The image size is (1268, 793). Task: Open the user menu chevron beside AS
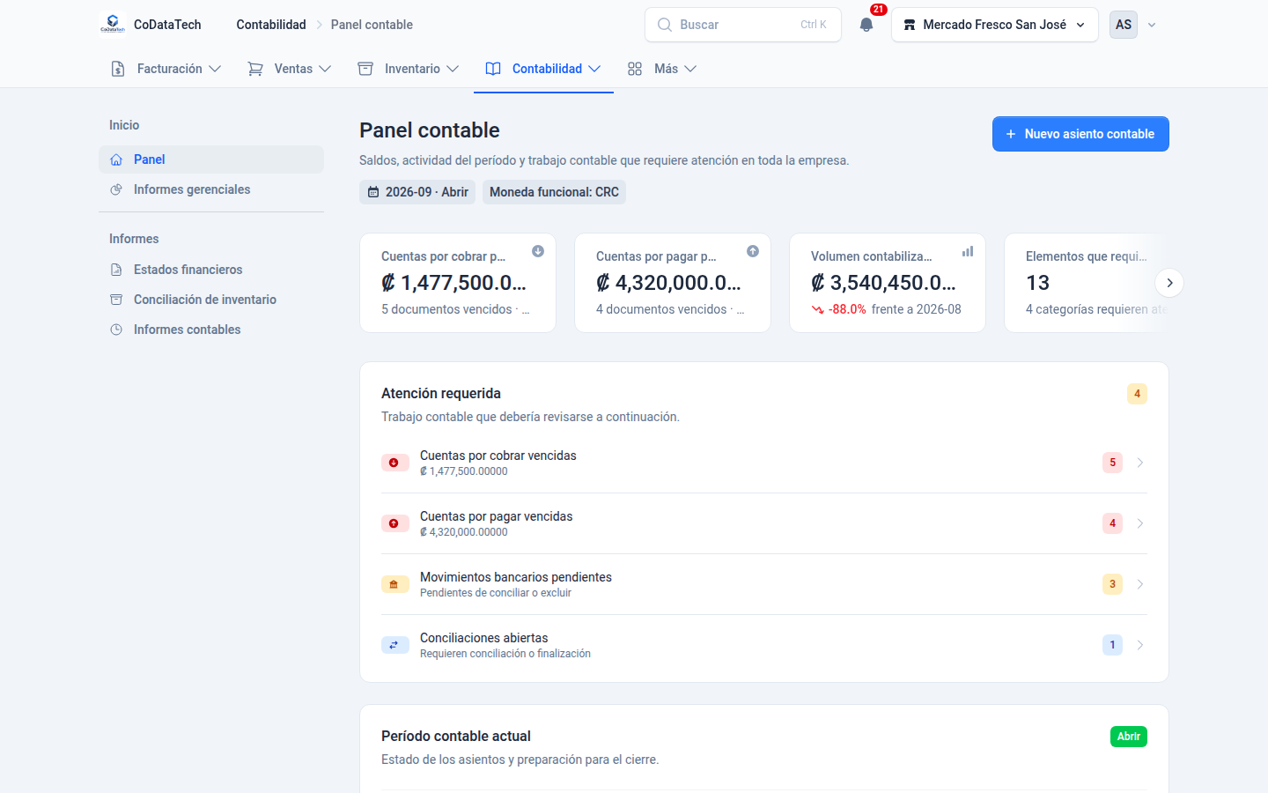pyautogui.click(x=1152, y=25)
